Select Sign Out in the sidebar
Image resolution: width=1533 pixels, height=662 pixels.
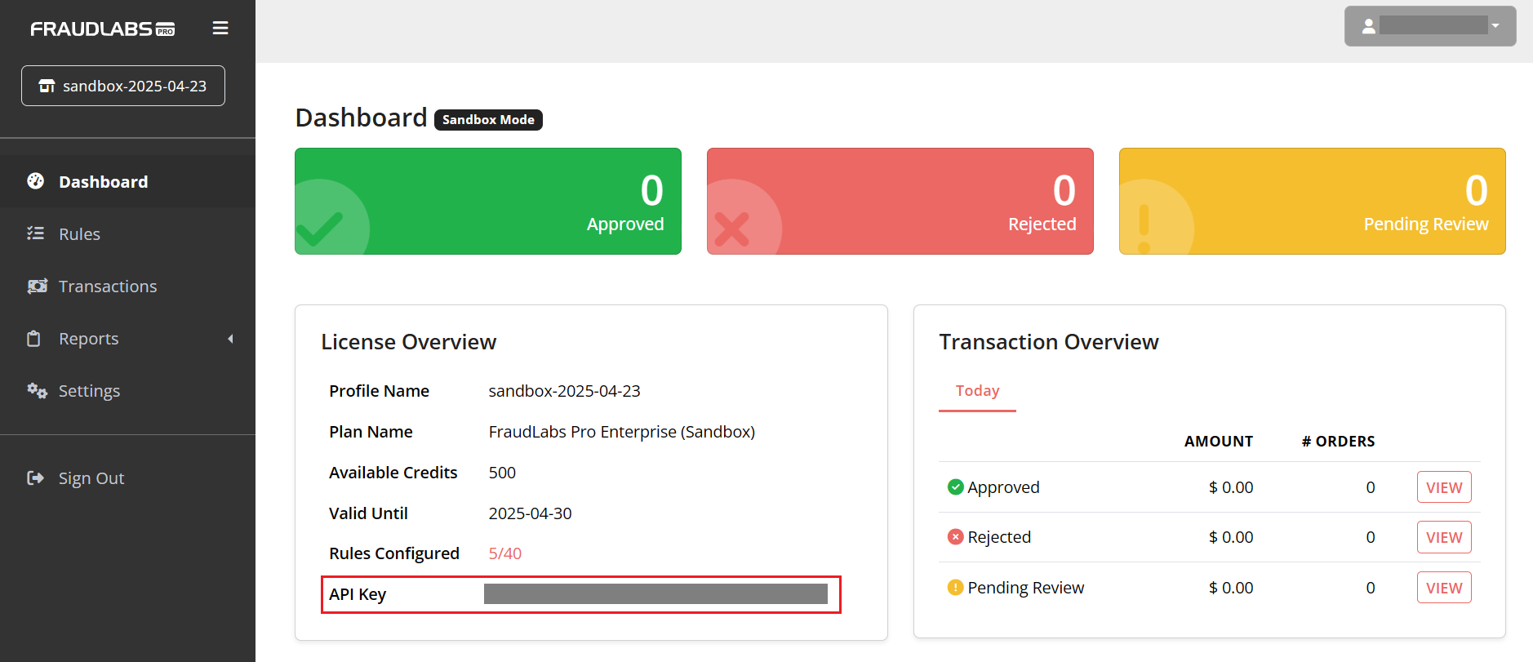tap(127, 478)
